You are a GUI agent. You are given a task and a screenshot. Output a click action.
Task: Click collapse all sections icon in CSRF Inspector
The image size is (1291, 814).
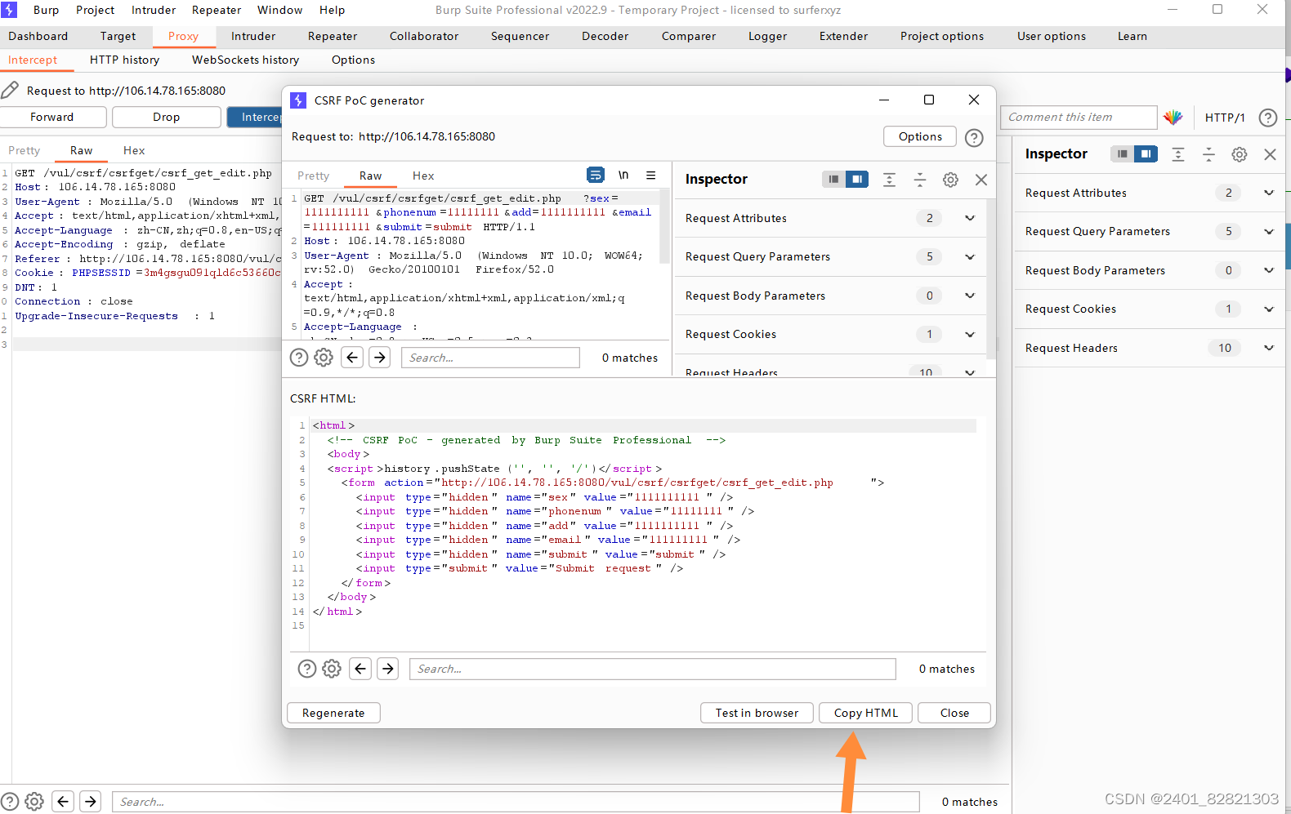[x=920, y=180]
